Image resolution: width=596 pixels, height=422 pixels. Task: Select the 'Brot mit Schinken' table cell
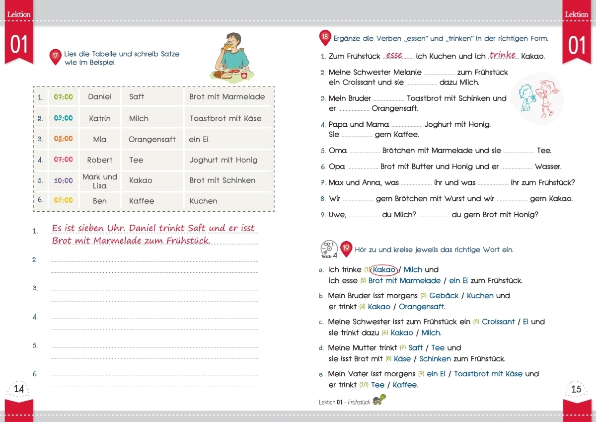[223, 180]
